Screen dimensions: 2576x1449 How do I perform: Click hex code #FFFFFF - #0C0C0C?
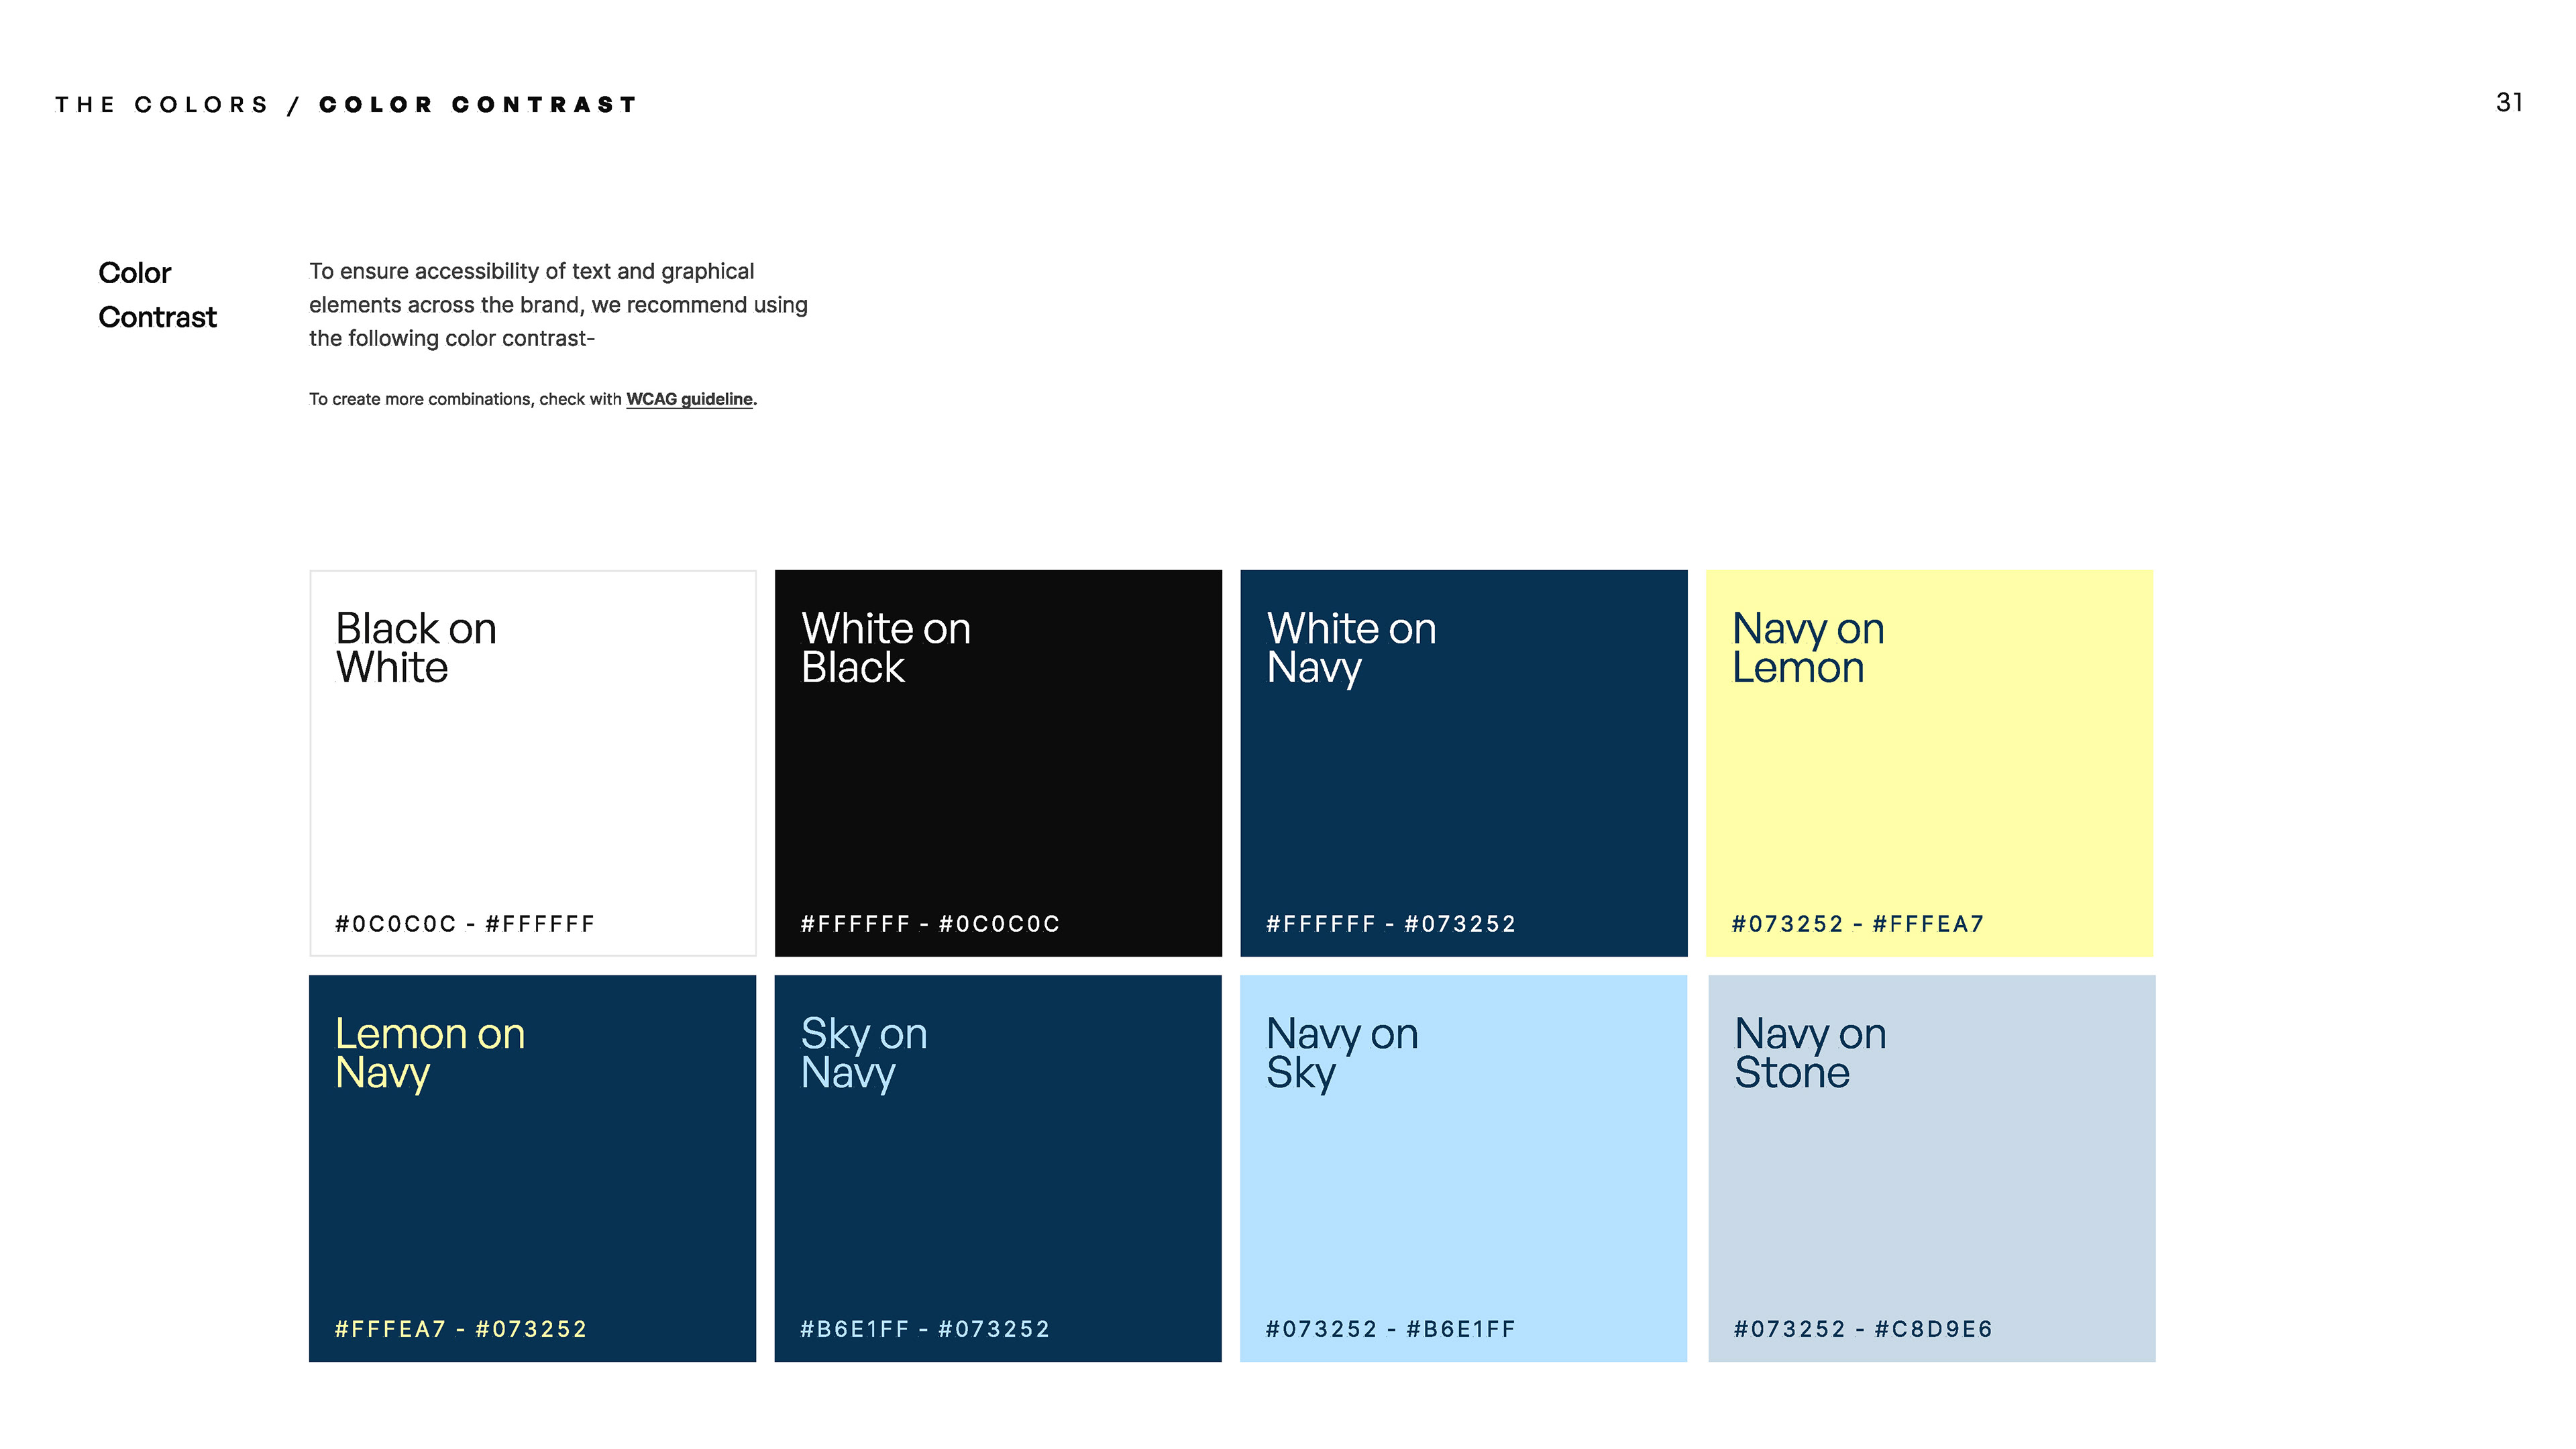930,924
